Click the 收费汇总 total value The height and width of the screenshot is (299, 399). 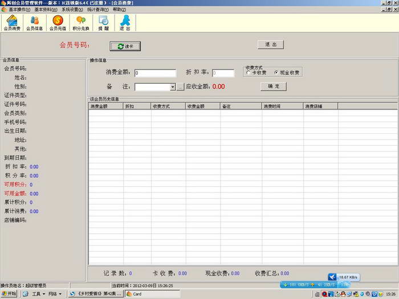click(285, 273)
